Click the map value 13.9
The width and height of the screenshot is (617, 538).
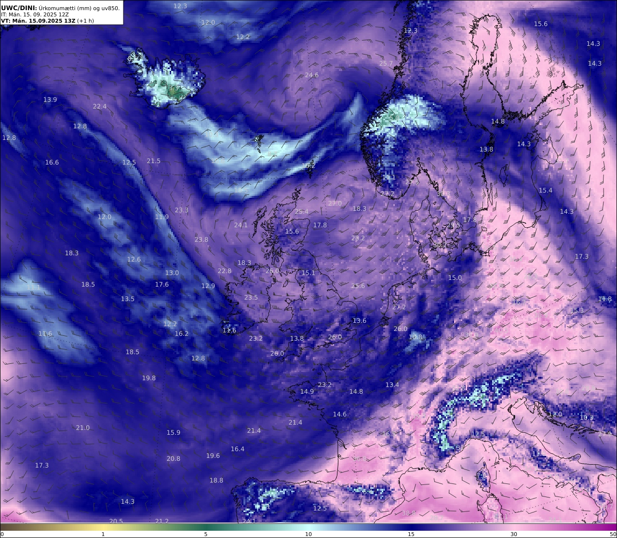[x=50, y=99]
